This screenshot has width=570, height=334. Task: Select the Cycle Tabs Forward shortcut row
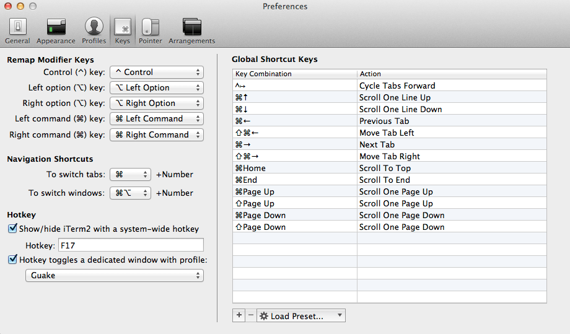(389, 86)
